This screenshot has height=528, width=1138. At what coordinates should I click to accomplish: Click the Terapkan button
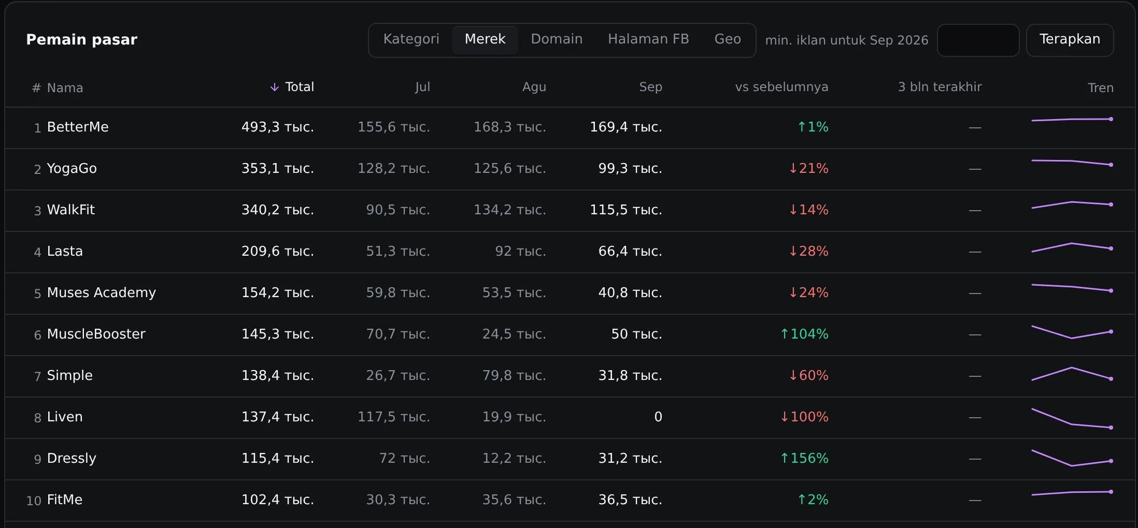[1070, 40]
